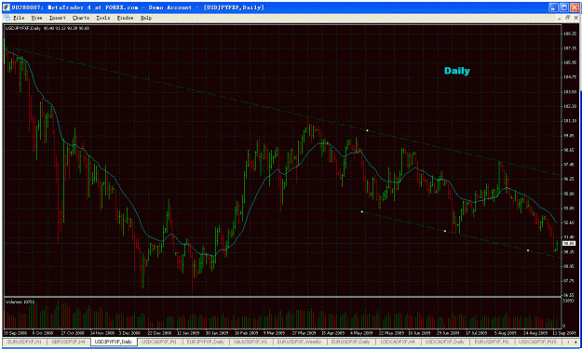Click the current price marker on price scale

pos(569,243)
